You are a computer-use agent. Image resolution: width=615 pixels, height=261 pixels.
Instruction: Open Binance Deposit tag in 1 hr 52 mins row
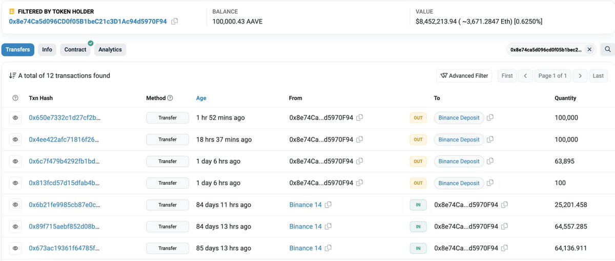tap(459, 117)
